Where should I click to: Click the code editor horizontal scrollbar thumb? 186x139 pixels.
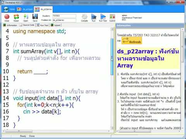coord(19,131)
